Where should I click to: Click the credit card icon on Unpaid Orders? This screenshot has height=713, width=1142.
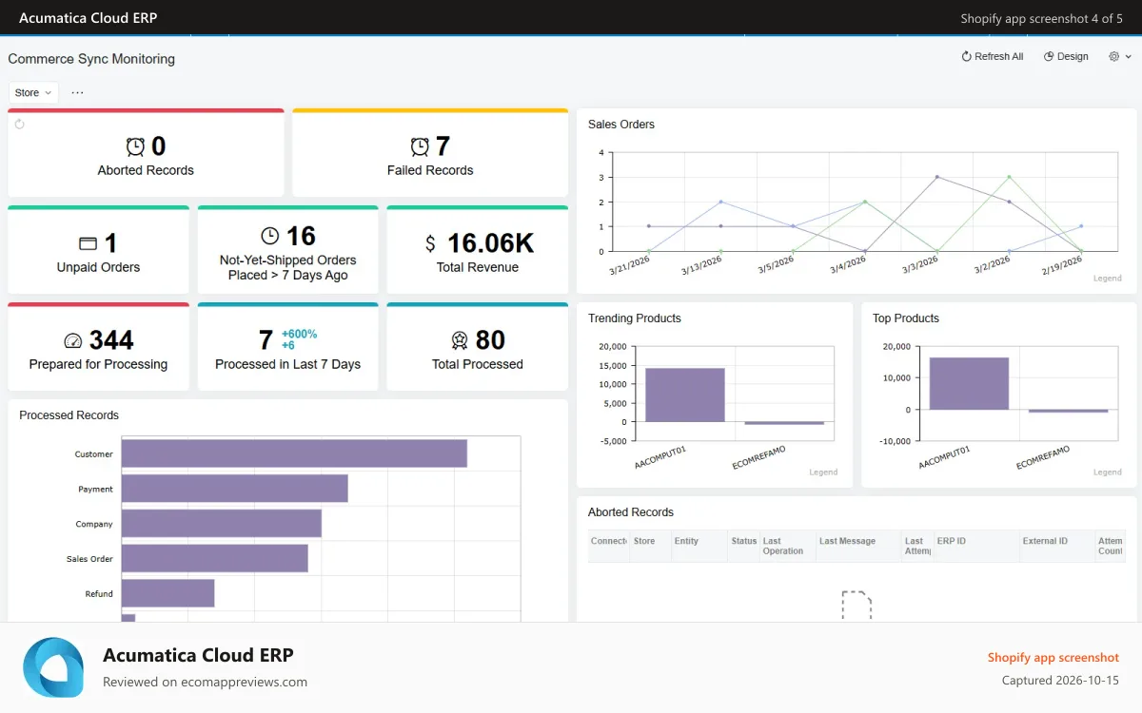tap(88, 243)
